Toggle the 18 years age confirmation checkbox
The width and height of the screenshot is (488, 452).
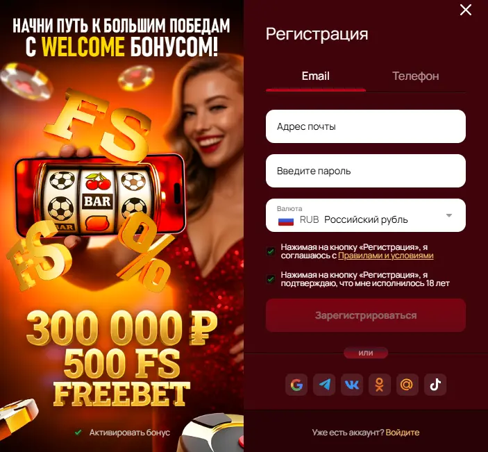coord(271,279)
